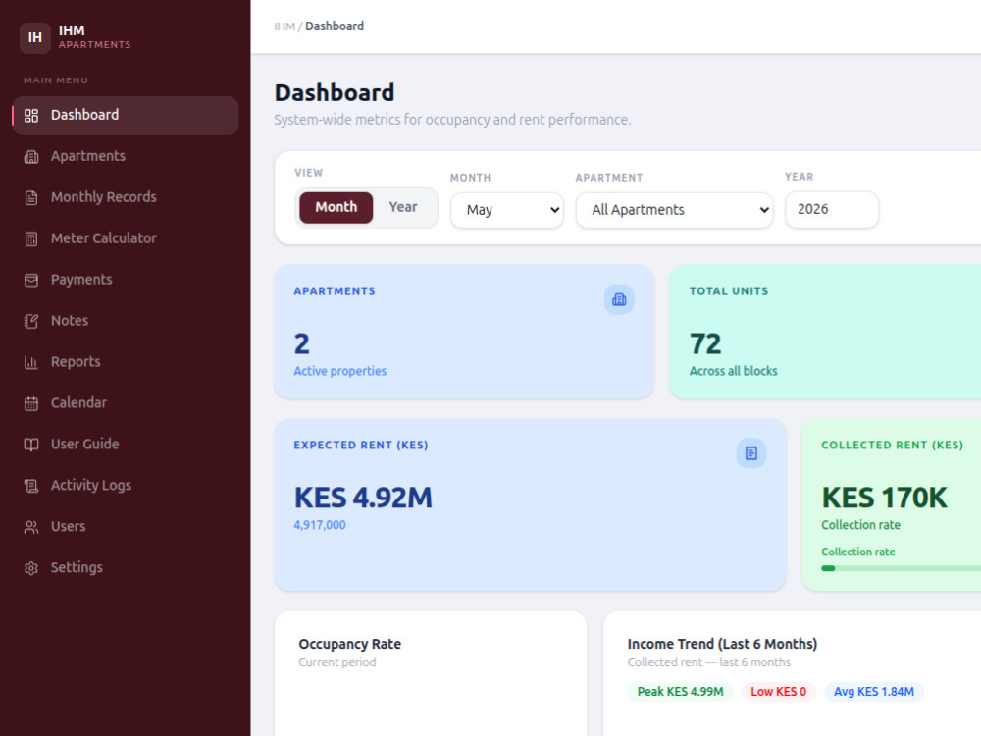Click the Payments card icon
Viewport: 981px width, 736px height.
point(31,280)
